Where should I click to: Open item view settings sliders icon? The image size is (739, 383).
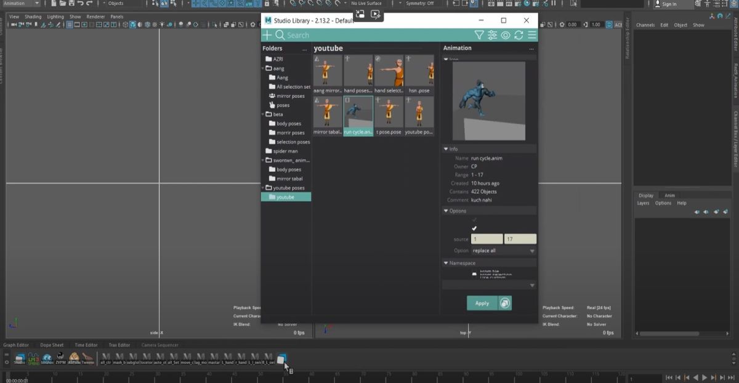492,35
